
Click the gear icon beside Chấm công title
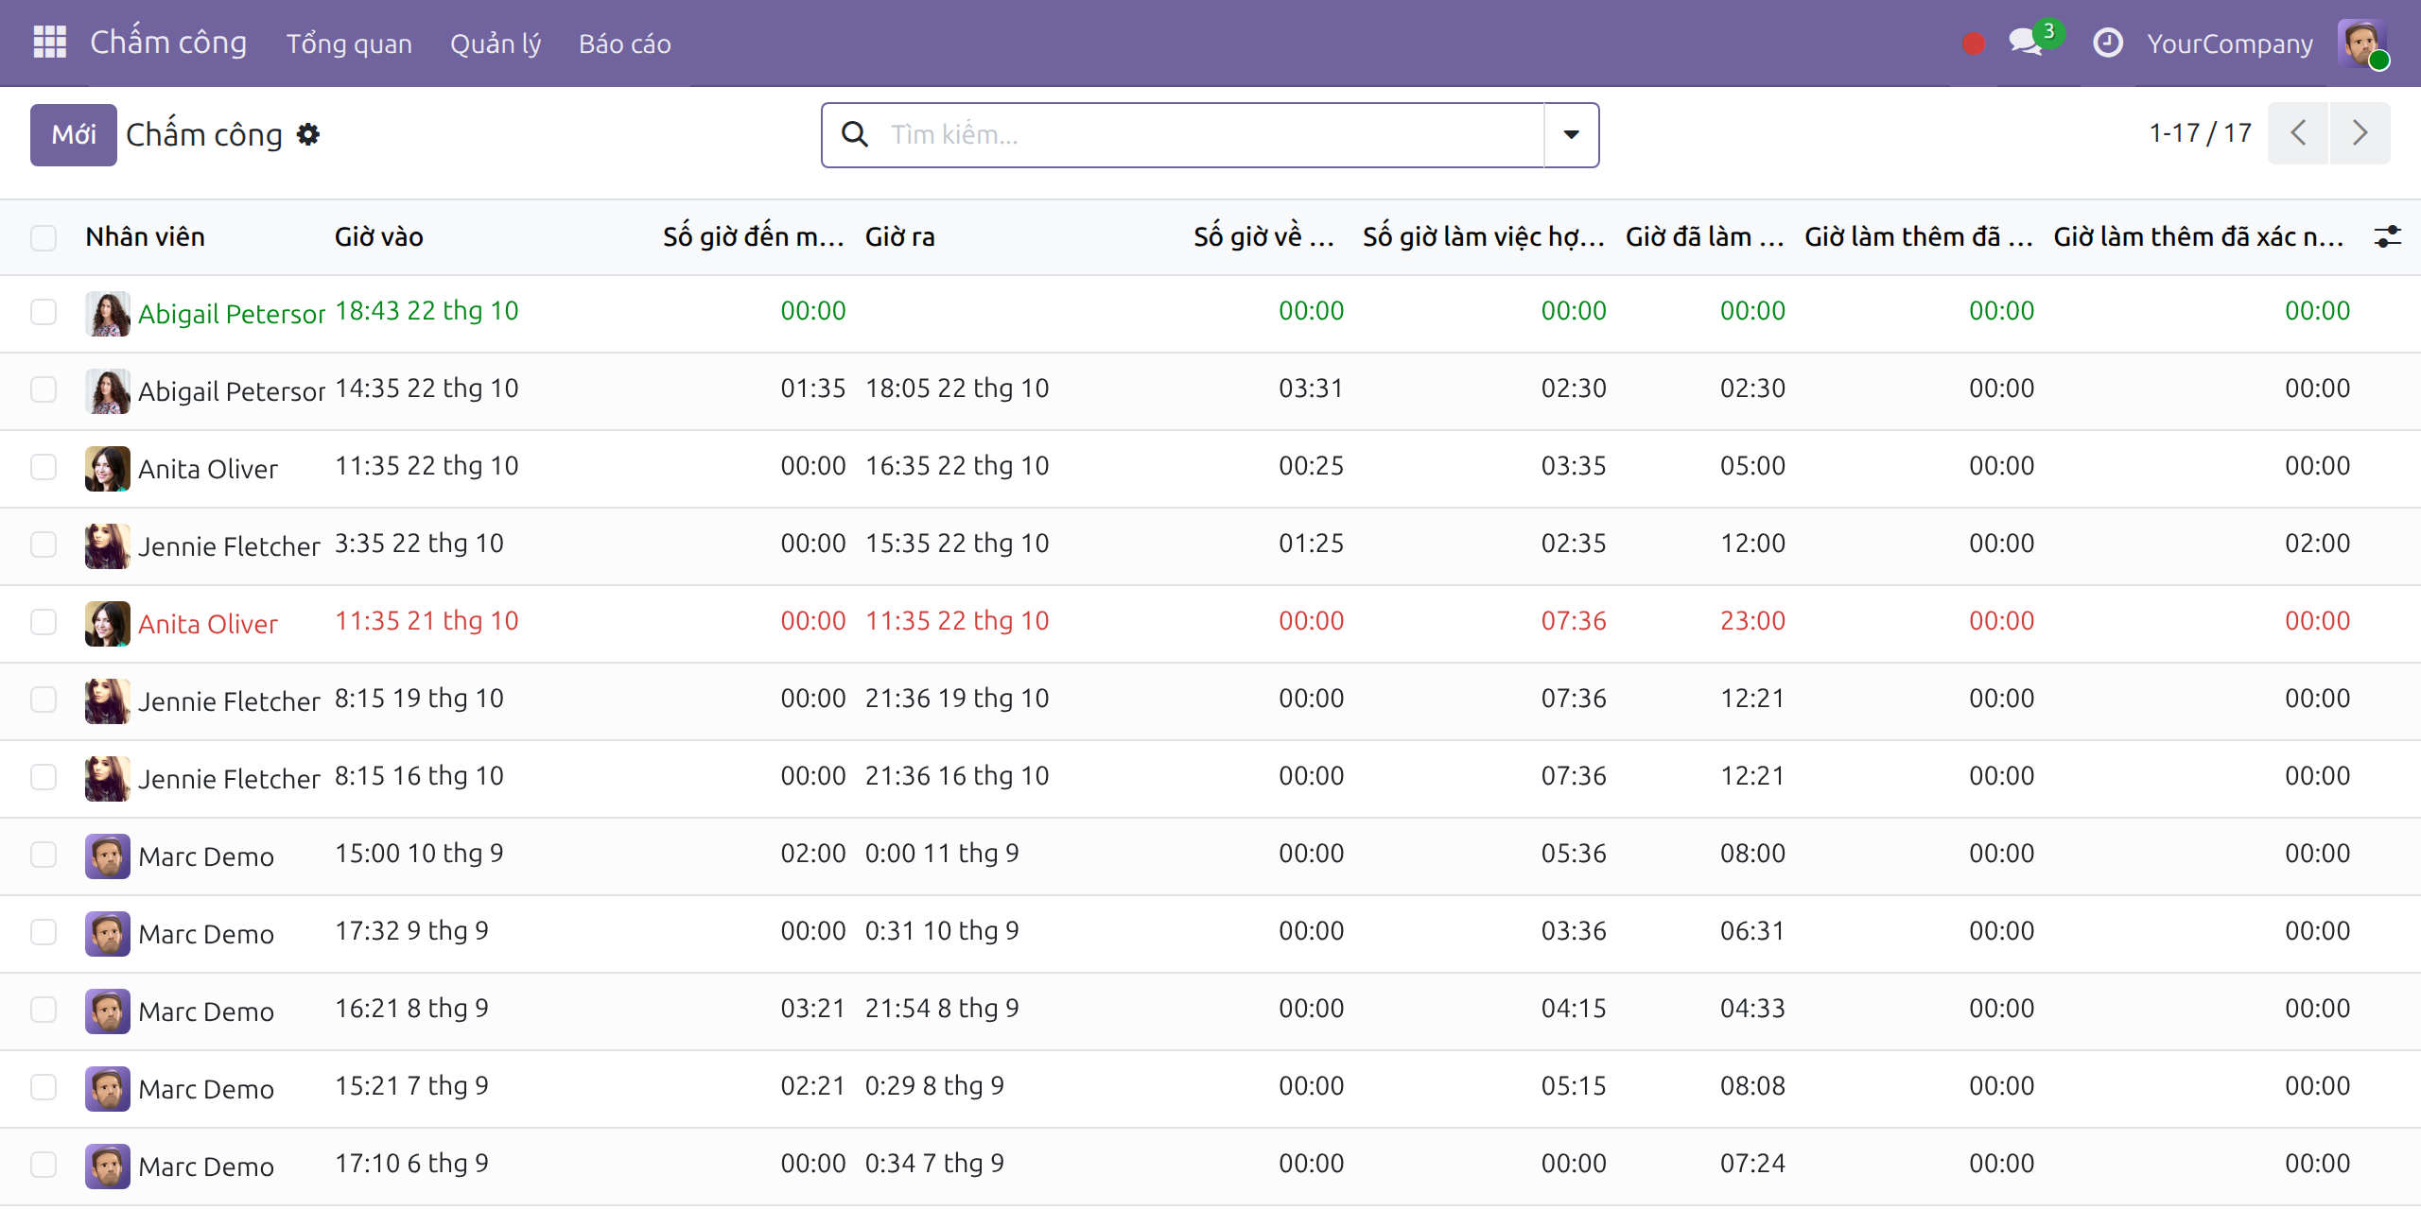[308, 135]
